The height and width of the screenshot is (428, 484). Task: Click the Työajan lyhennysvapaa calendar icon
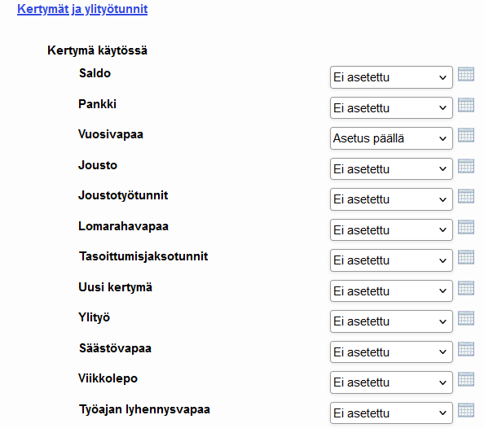pyautogui.click(x=466, y=410)
